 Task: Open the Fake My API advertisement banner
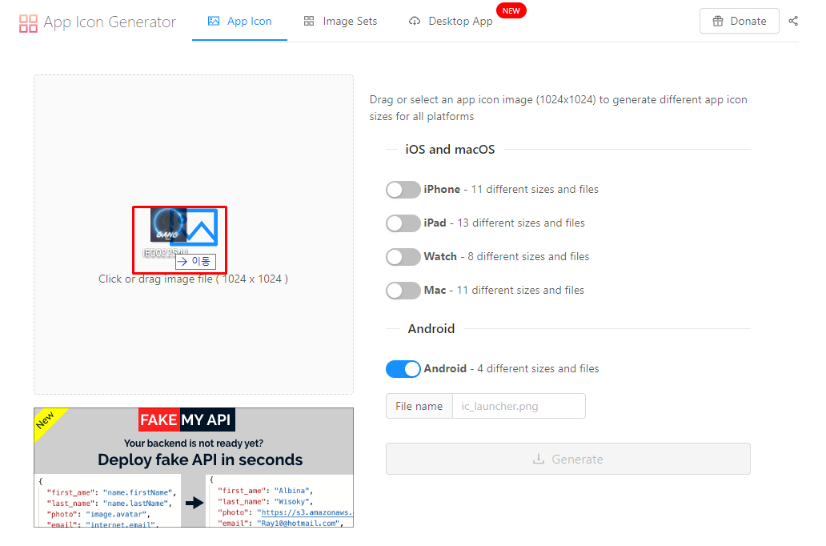(194, 468)
